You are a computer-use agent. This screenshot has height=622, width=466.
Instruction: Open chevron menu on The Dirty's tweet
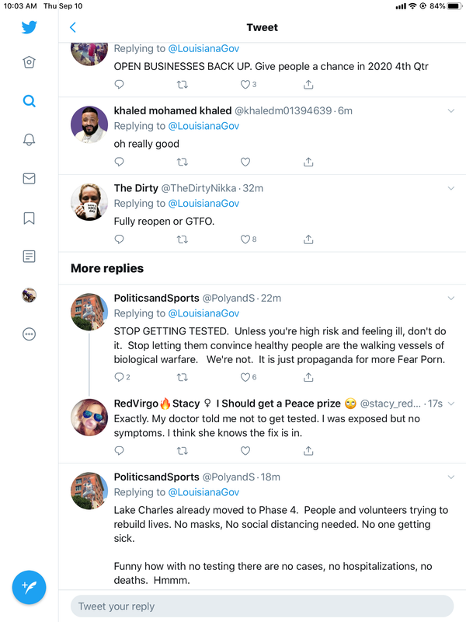[x=451, y=188]
